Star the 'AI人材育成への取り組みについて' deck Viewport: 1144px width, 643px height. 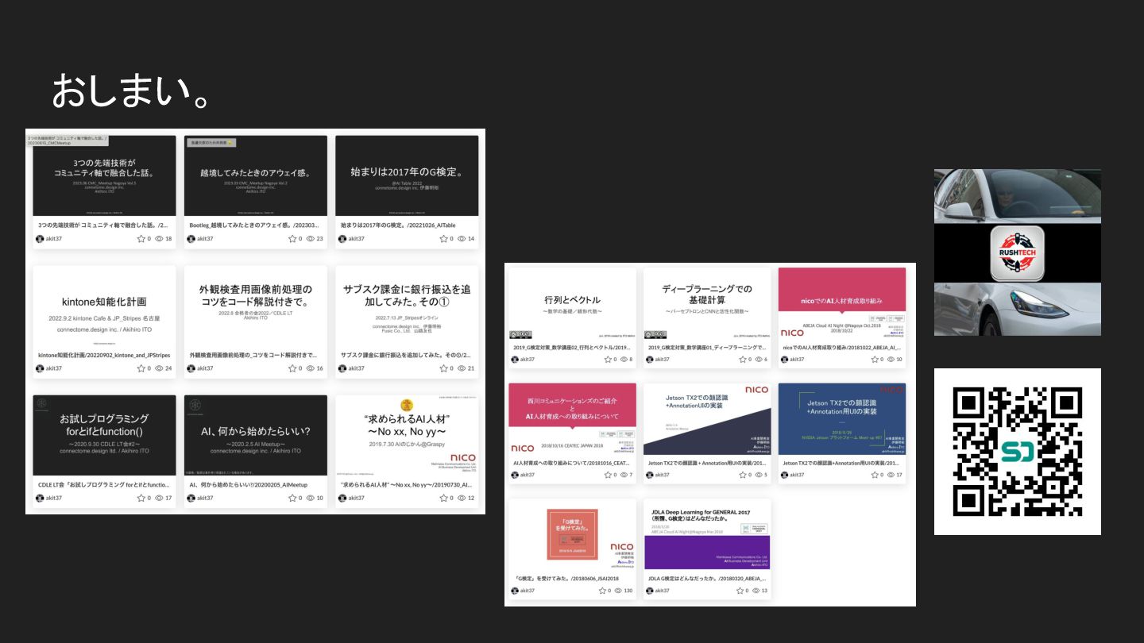coord(608,475)
